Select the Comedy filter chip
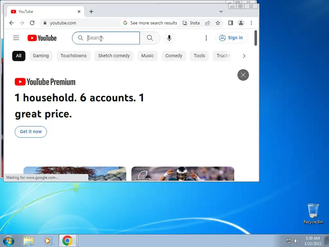 point(174,56)
